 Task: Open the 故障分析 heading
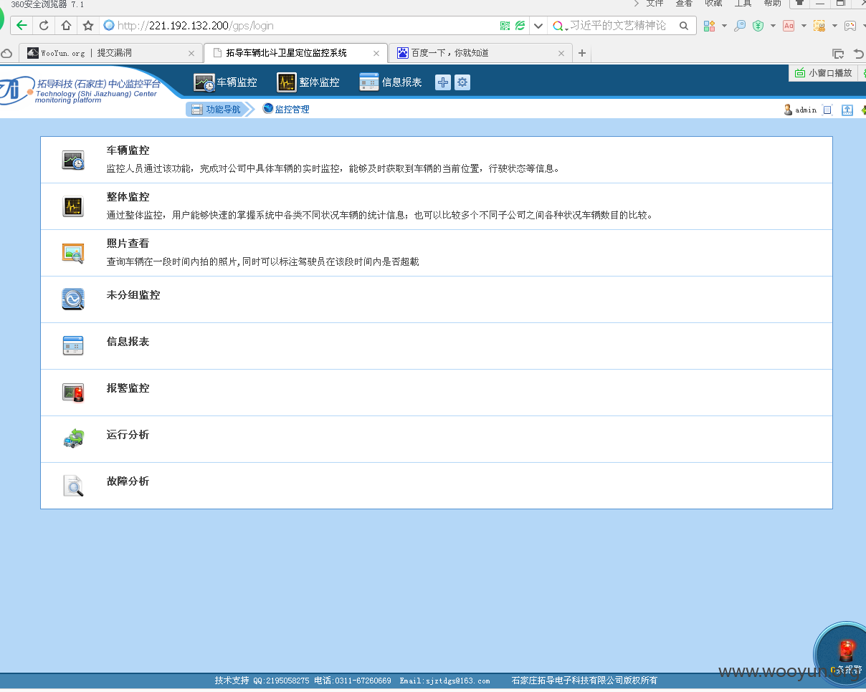(128, 481)
